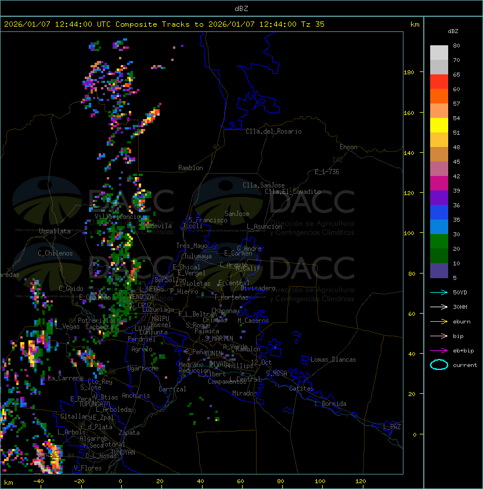Click the 'Lomas_Blancas' map label

(x=333, y=359)
